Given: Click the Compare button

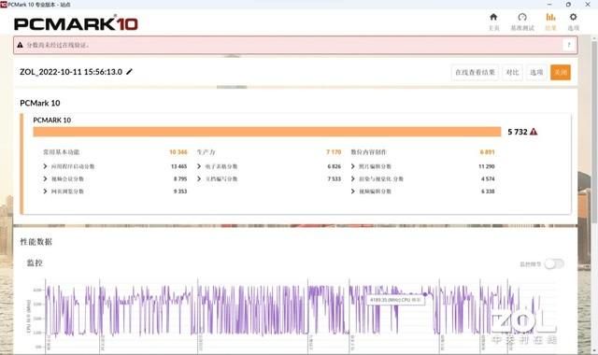Looking at the screenshot, I should click(x=512, y=72).
